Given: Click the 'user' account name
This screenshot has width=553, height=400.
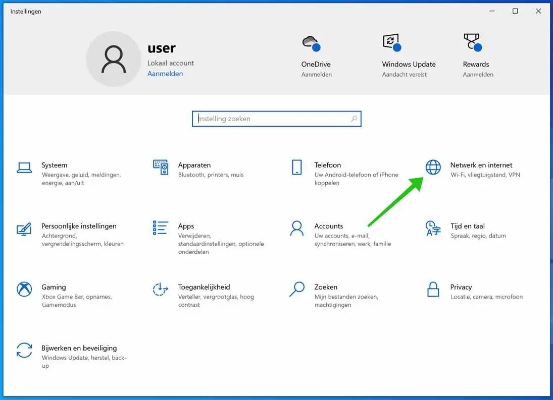Looking at the screenshot, I should pyautogui.click(x=162, y=48).
